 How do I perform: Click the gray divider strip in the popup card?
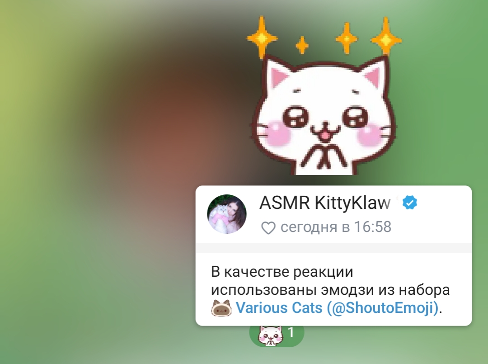click(333, 248)
